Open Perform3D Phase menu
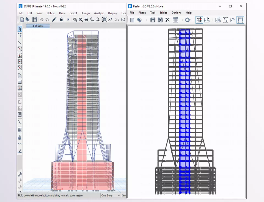 [142, 13]
